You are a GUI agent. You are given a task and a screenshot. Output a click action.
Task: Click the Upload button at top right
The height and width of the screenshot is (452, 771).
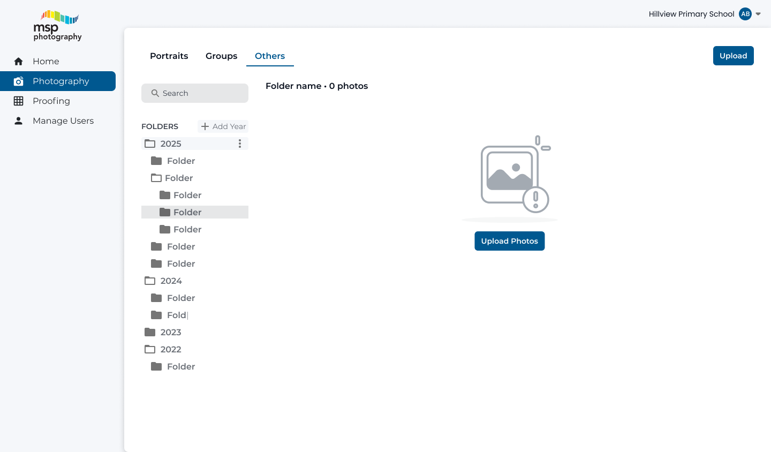point(733,56)
